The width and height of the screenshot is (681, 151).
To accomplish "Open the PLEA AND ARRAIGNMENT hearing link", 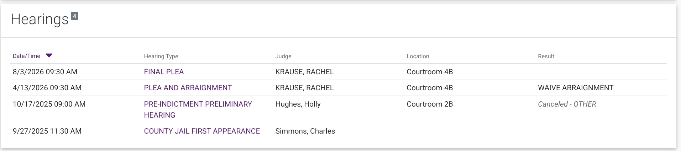I will [188, 88].
